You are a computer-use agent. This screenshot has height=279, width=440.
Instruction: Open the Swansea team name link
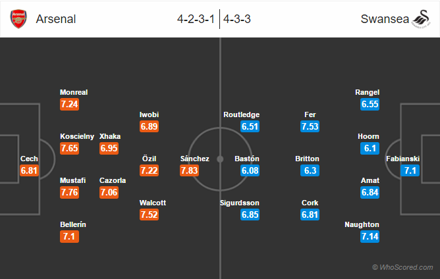pos(385,19)
